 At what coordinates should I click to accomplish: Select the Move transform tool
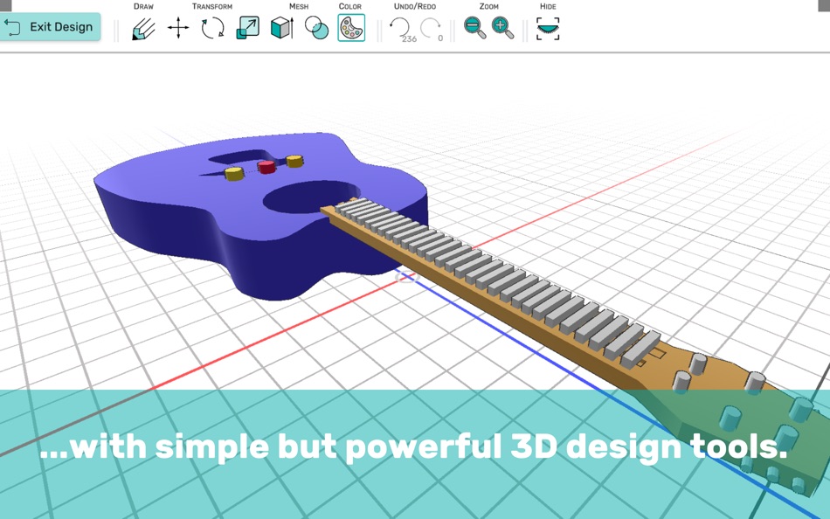178,28
